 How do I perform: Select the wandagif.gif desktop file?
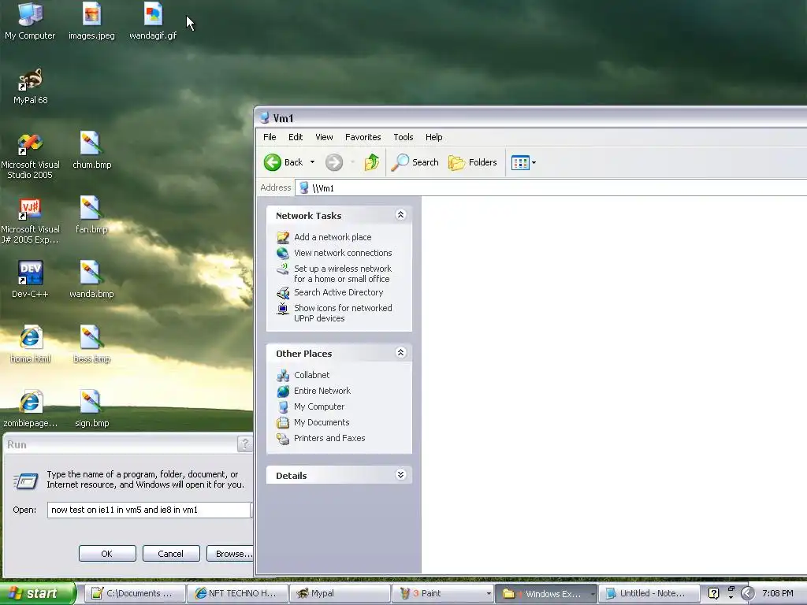[x=153, y=20]
